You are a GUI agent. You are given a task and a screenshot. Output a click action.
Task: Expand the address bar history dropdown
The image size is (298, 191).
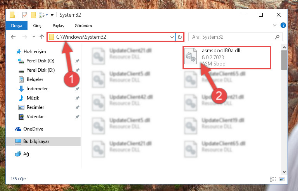point(172,37)
